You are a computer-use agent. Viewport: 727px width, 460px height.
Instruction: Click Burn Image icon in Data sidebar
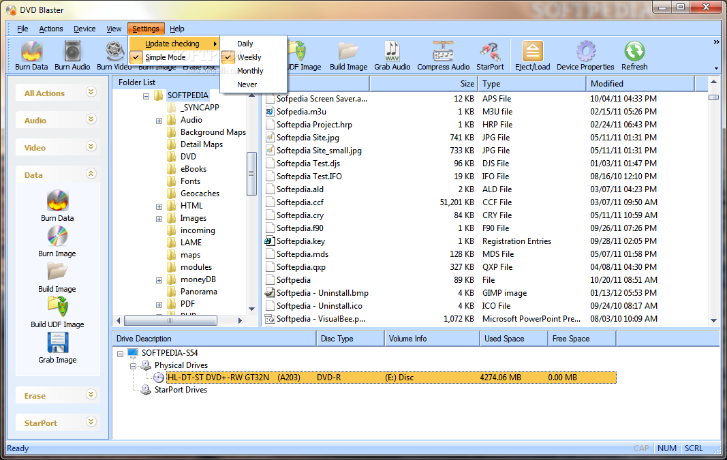click(57, 236)
